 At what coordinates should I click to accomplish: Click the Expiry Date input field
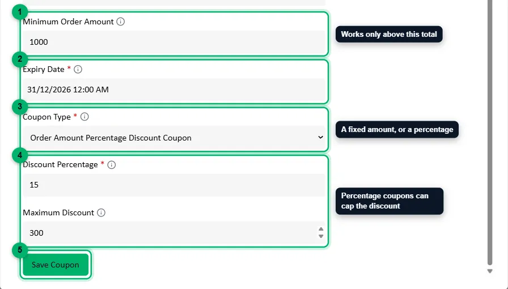tap(174, 90)
